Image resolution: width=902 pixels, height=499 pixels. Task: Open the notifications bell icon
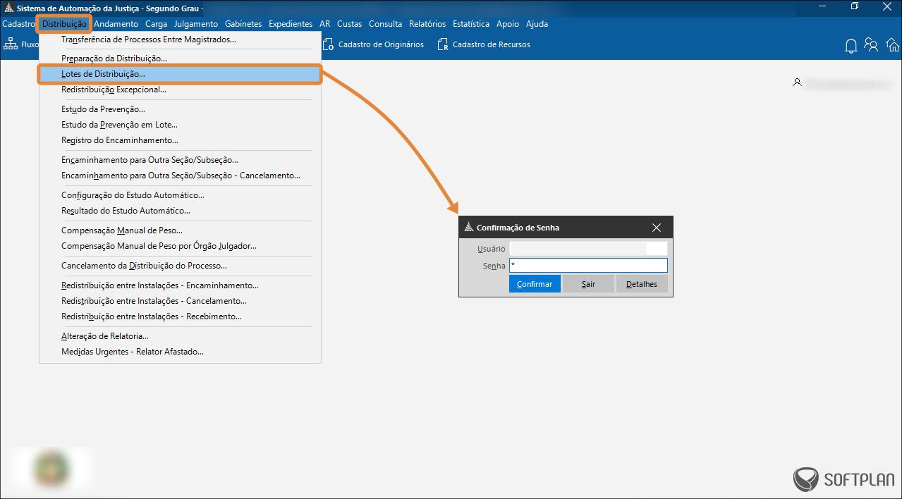pyautogui.click(x=851, y=46)
